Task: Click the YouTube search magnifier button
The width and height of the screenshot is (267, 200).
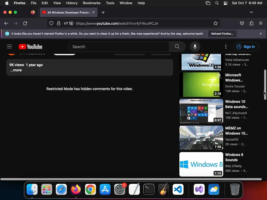Action: click(177, 47)
